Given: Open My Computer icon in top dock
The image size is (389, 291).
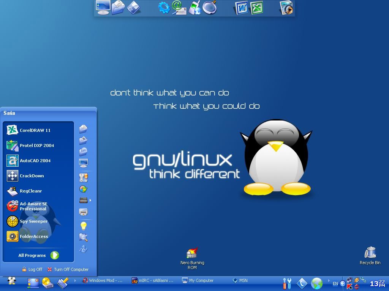Looking at the screenshot, I should 103,8.
